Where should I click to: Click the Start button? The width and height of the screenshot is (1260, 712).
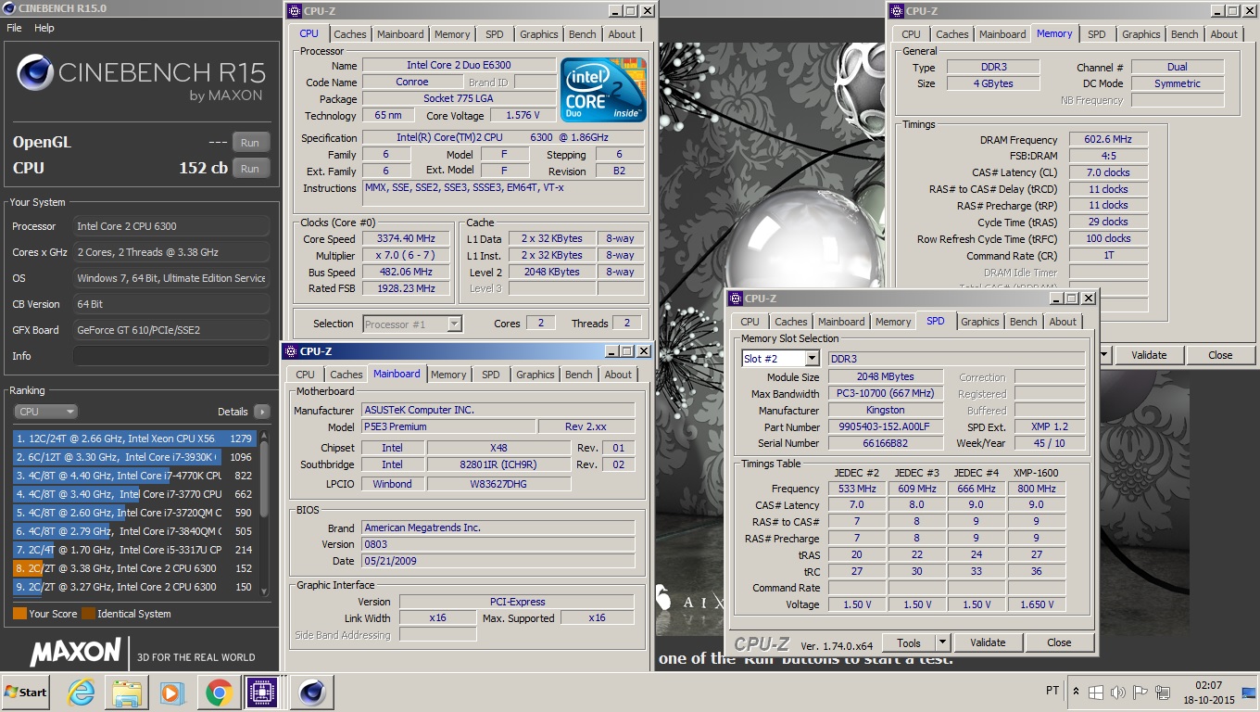click(25, 693)
